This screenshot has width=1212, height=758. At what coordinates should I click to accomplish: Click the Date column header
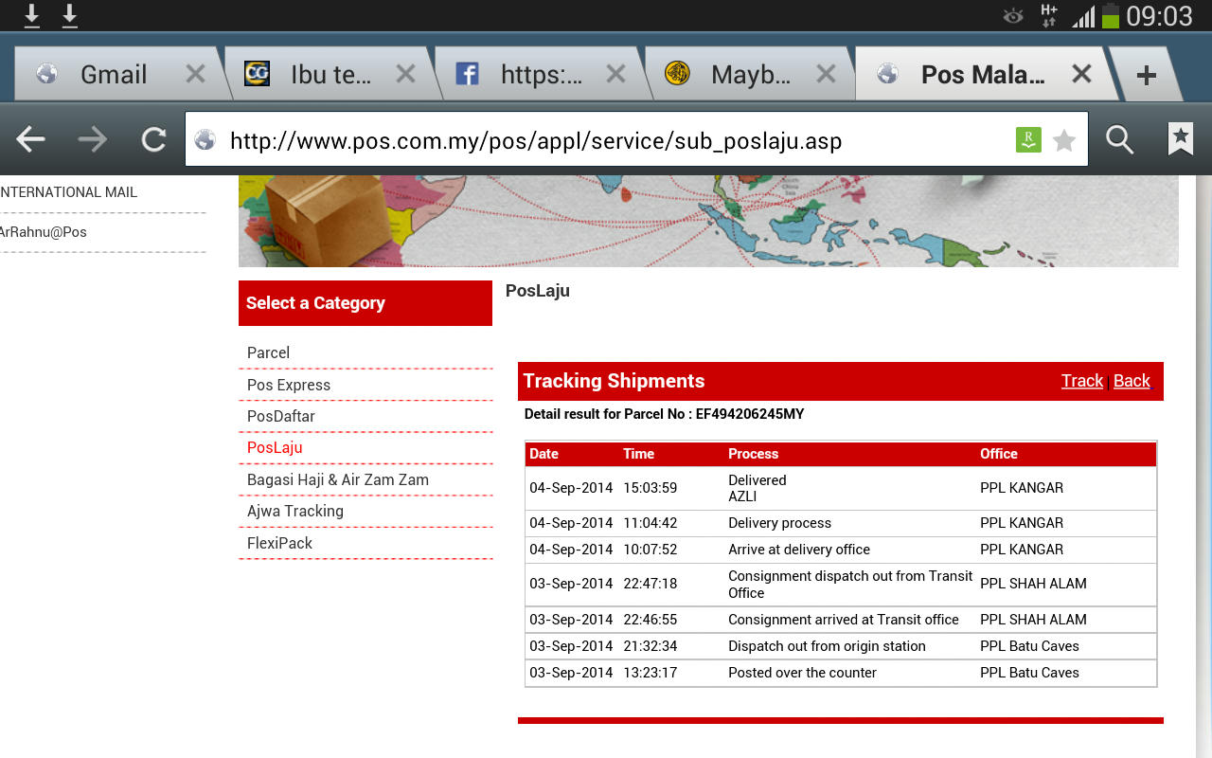pyautogui.click(x=544, y=454)
